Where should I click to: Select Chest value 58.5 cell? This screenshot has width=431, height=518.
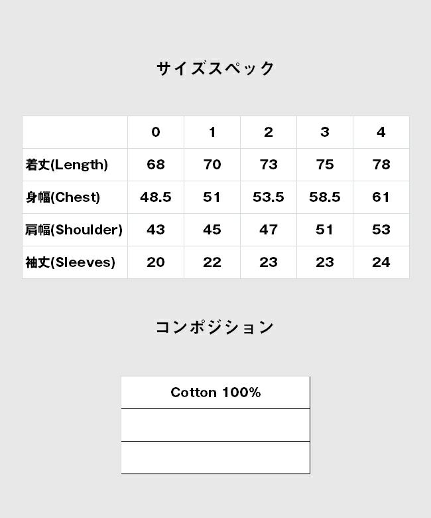[325, 197]
